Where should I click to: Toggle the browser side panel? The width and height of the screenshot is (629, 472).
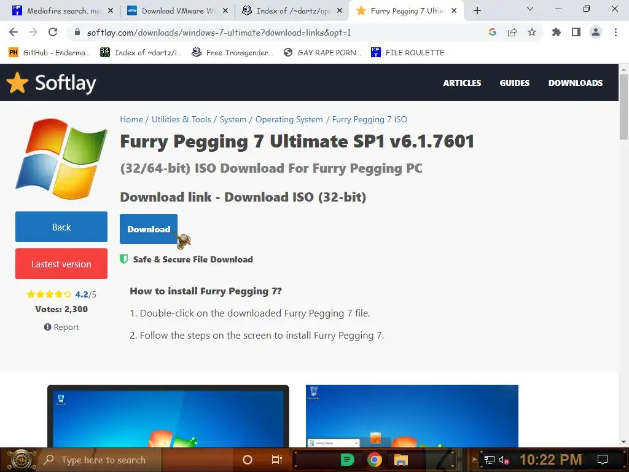(x=576, y=32)
